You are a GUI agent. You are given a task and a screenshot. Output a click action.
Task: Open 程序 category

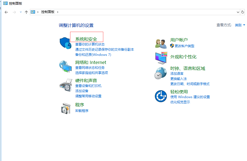[80, 105]
